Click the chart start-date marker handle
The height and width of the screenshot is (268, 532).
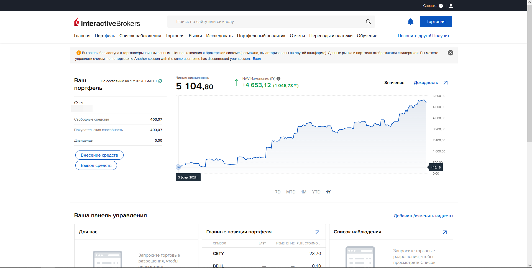tap(178, 167)
